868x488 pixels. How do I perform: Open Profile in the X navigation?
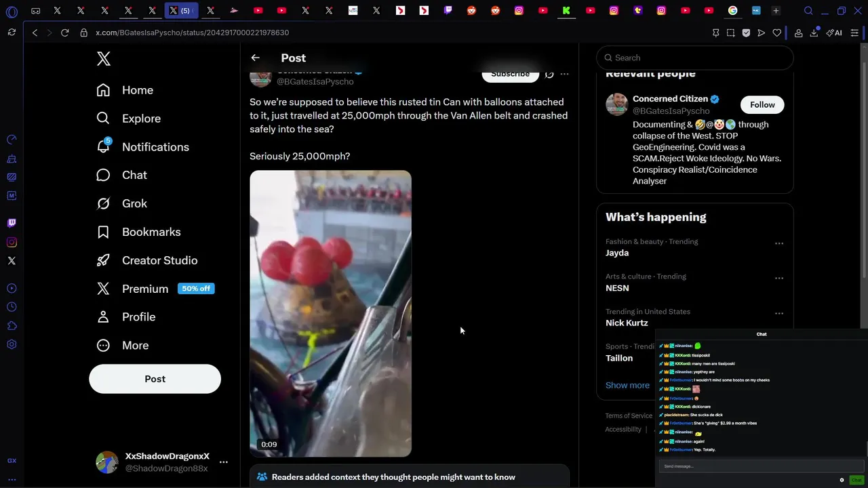[125, 317]
